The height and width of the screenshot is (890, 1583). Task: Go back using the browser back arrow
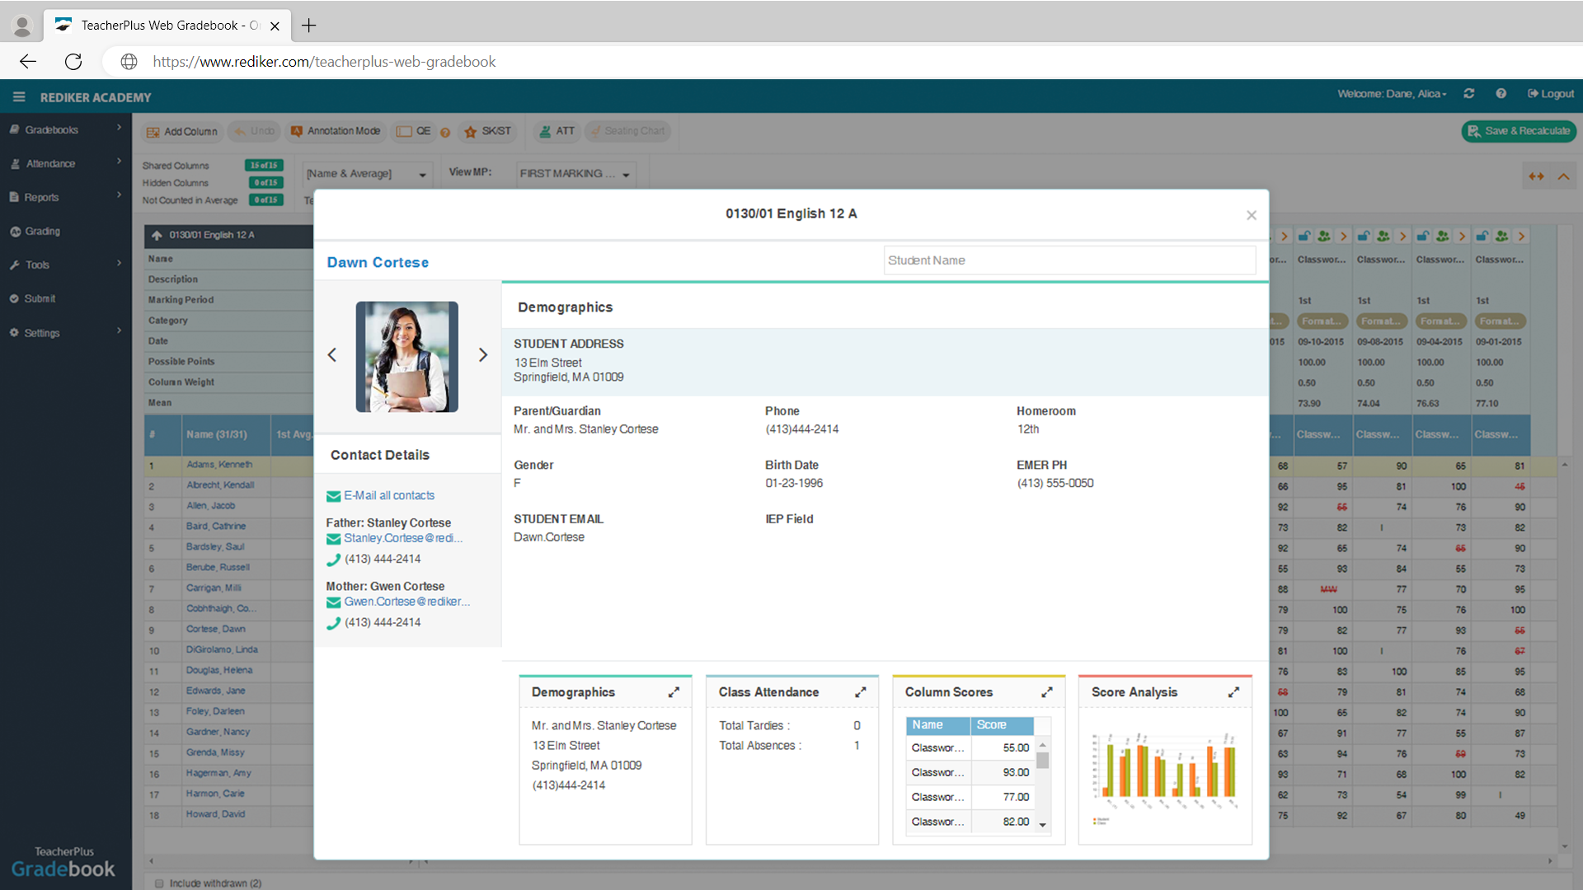click(28, 62)
